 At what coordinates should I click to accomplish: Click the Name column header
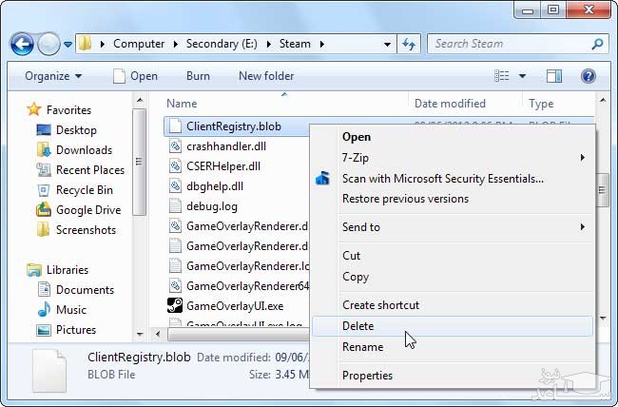coord(182,104)
